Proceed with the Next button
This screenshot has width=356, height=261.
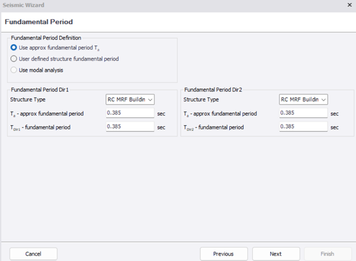pyautogui.click(x=276, y=254)
